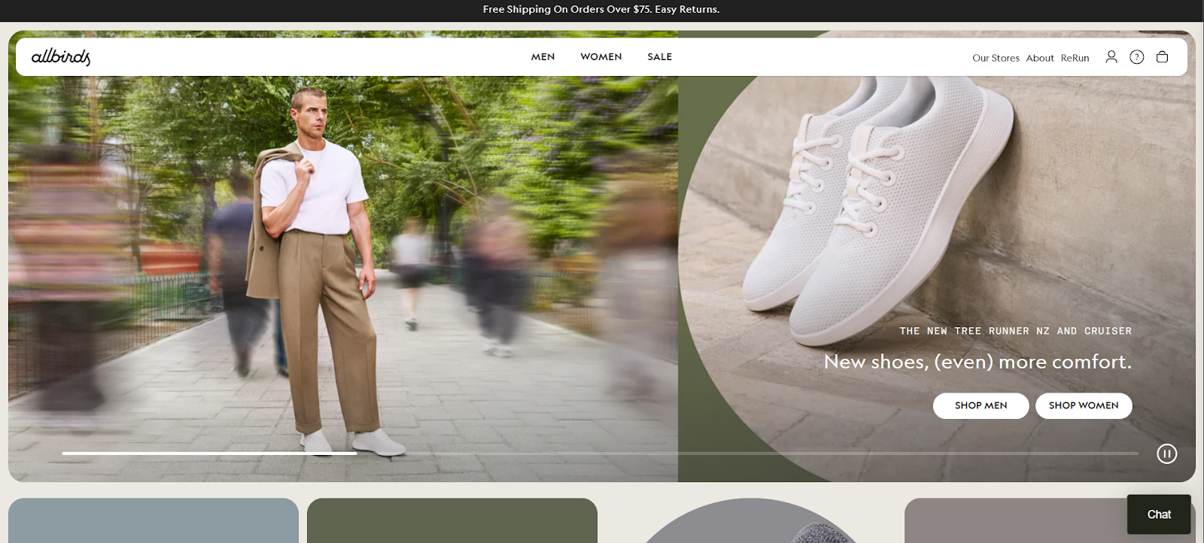Viewport: 1204px width, 543px height.
Task: Open the WOMEN navigation menu
Action: point(600,57)
